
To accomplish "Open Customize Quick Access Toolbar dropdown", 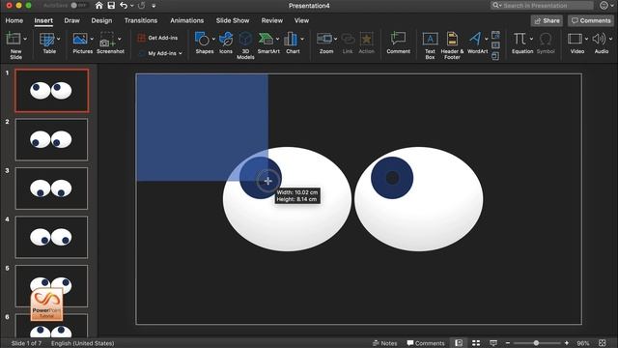I will (154, 6).
